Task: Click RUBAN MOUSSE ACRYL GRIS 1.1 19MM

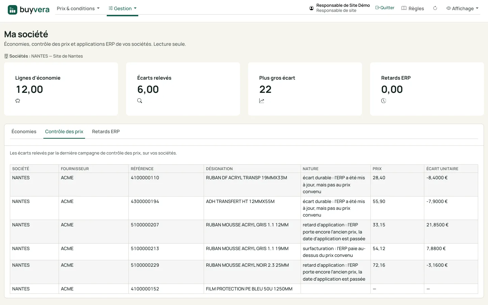Action: pyautogui.click(x=247, y=248)
